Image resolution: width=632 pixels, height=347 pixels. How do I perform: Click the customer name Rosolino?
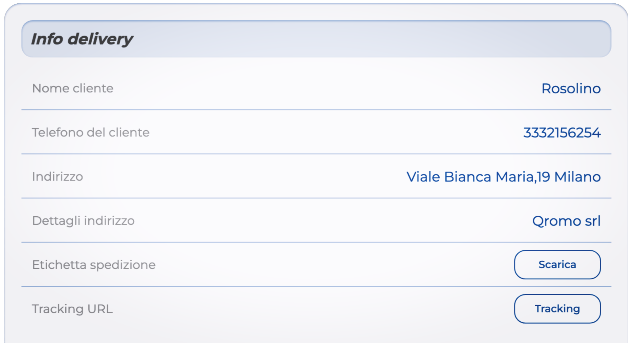click(571, 89)
